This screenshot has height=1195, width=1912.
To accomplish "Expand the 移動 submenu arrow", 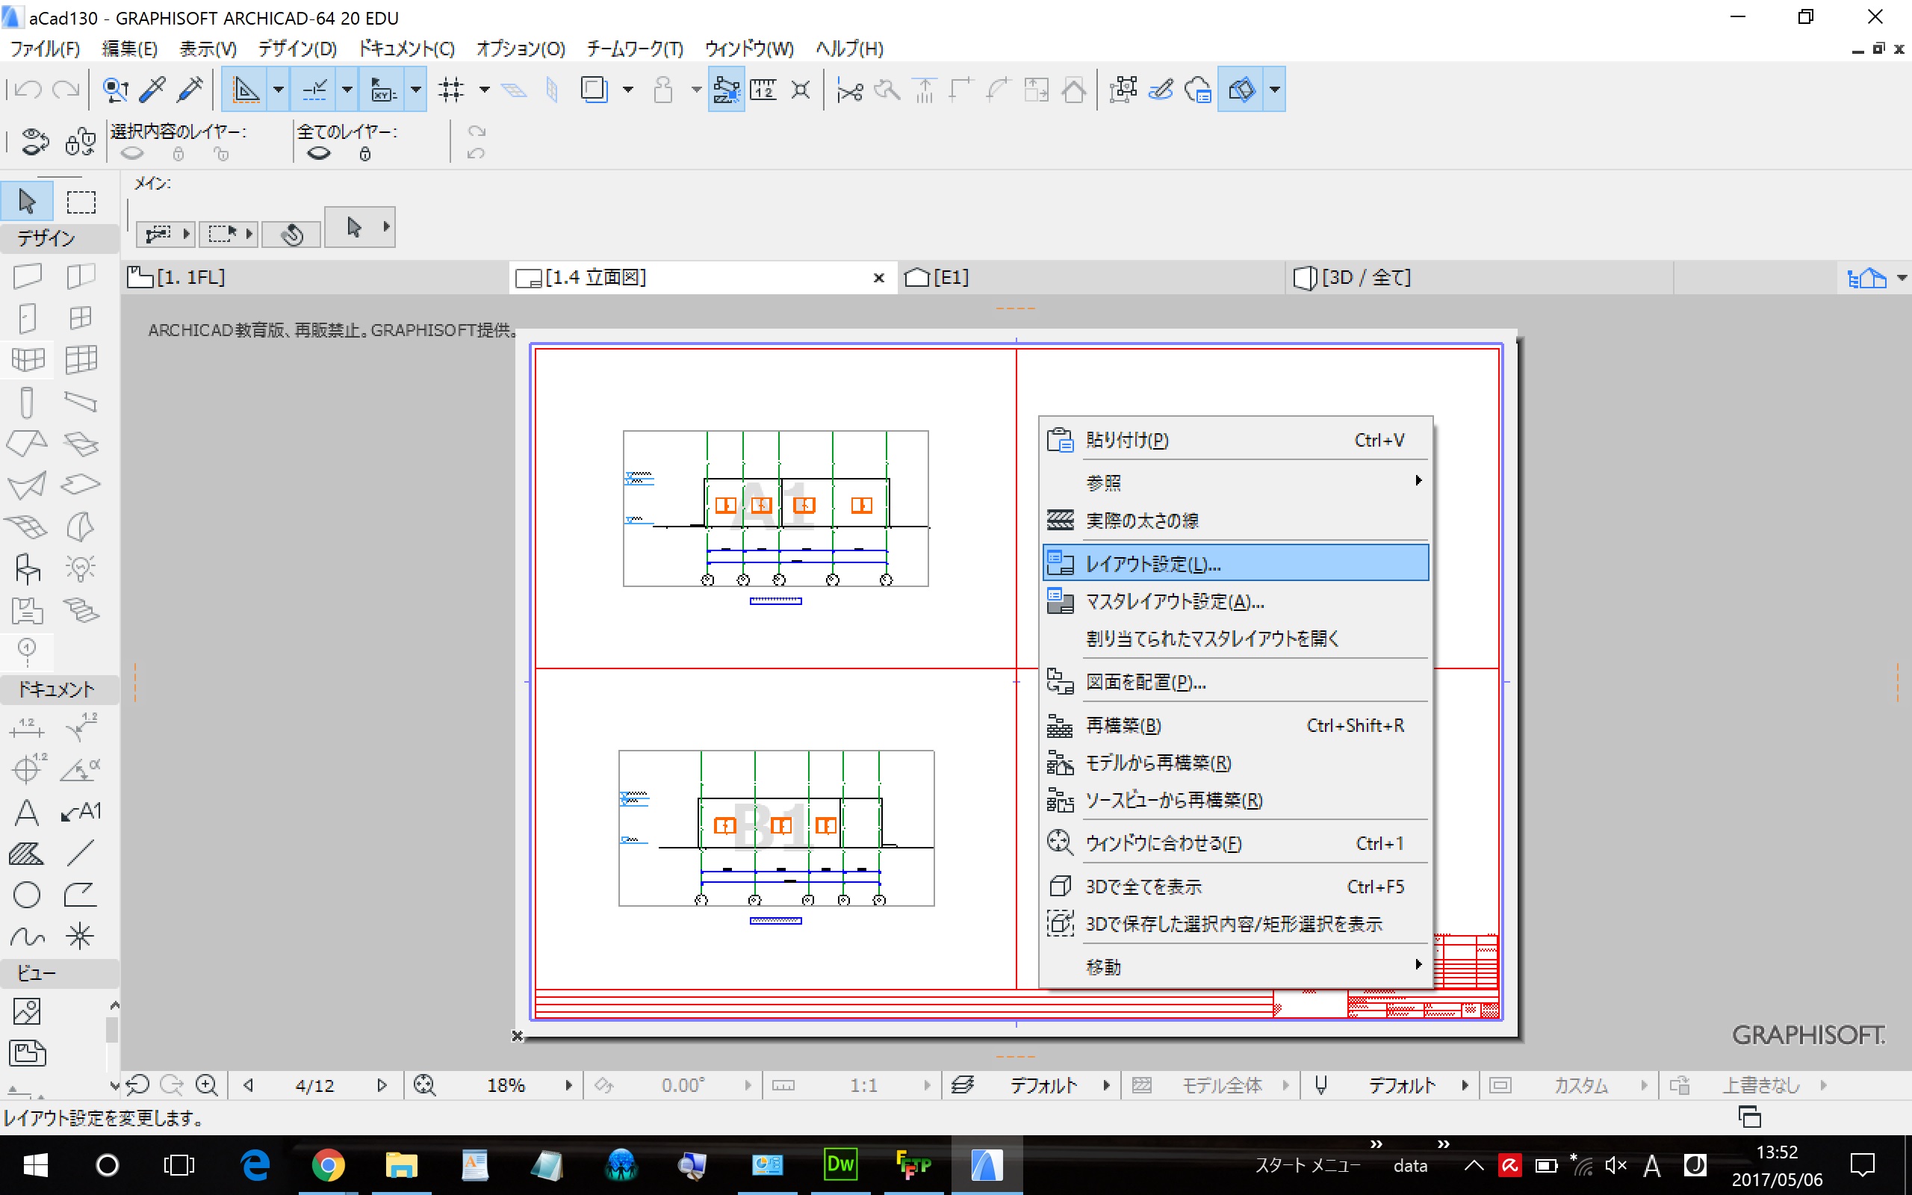I will [x=1418, y=964].
